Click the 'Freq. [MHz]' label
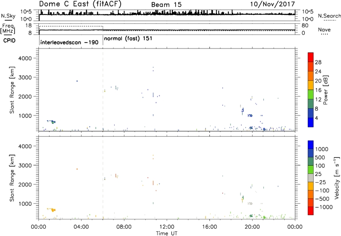 (8, 29)
